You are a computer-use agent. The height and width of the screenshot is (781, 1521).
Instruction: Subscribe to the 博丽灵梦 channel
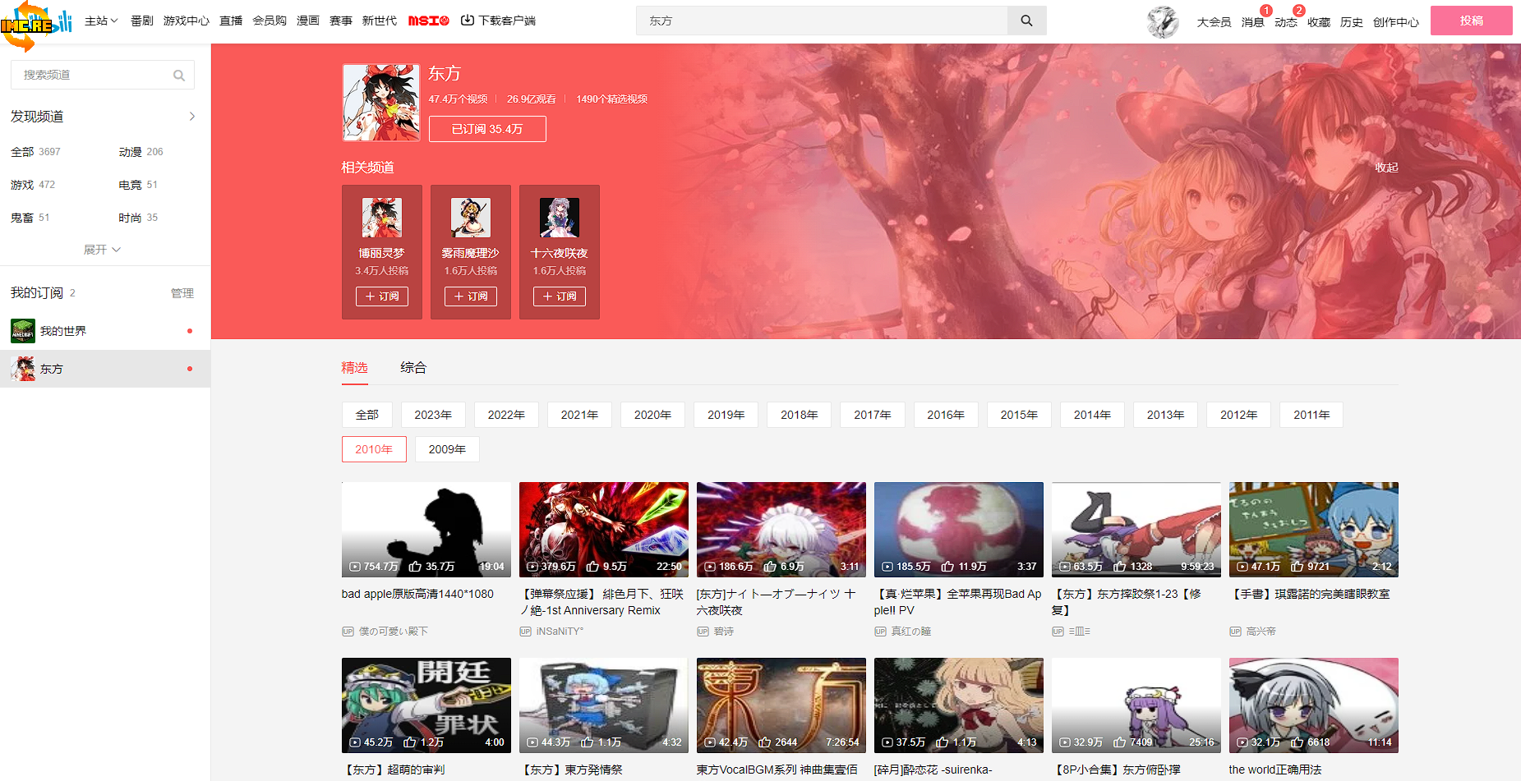pyautogui.click(x=382, y=296)
